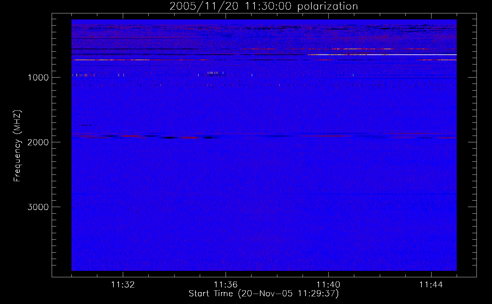492x304 pixels.
Task: Click the 3000 frequency tick label
Action: coord(38,207)
